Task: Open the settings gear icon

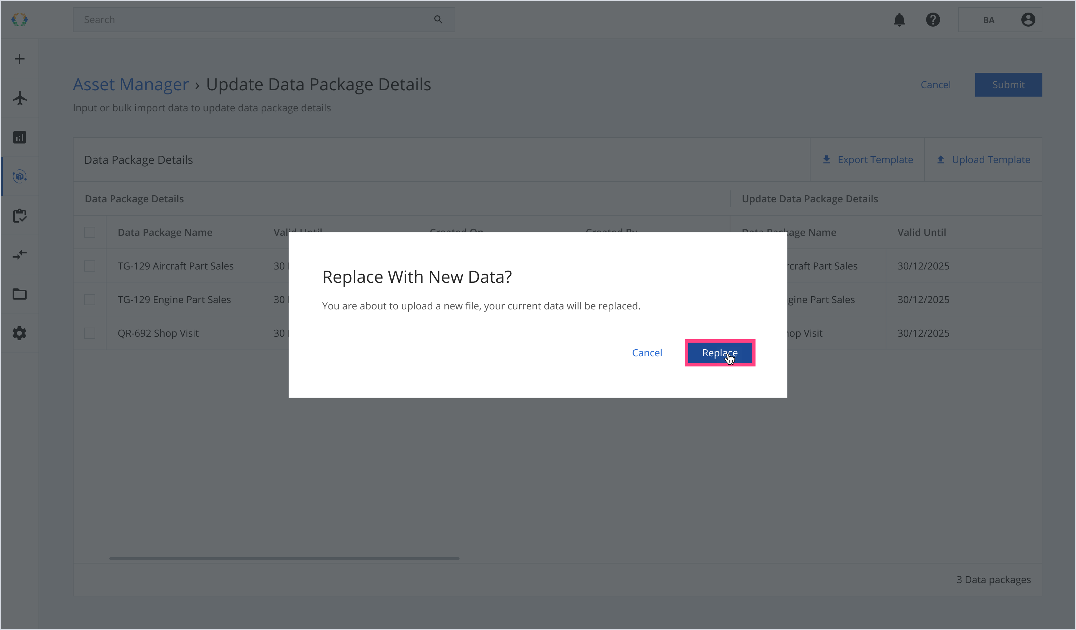Action: (20, 333)
